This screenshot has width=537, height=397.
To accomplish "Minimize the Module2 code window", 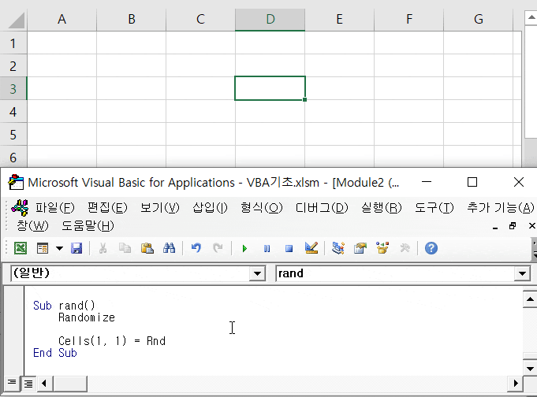I will pos(495,226).
